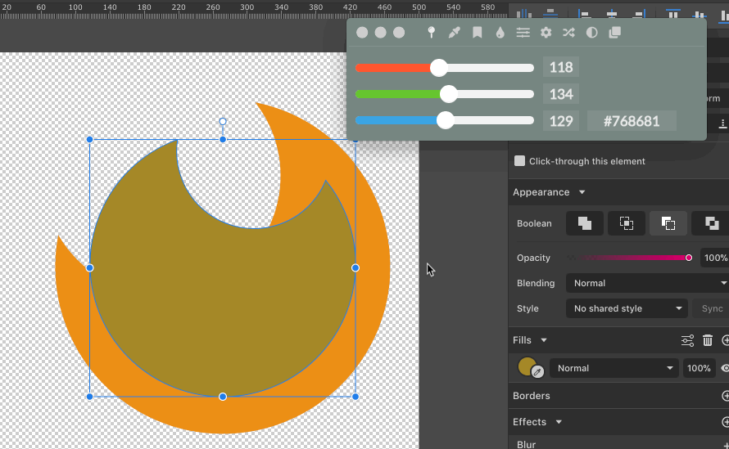This screenshot has height=449, width=729.
Task: Click the red channel slider knob
Action: [x=438, y=68]
